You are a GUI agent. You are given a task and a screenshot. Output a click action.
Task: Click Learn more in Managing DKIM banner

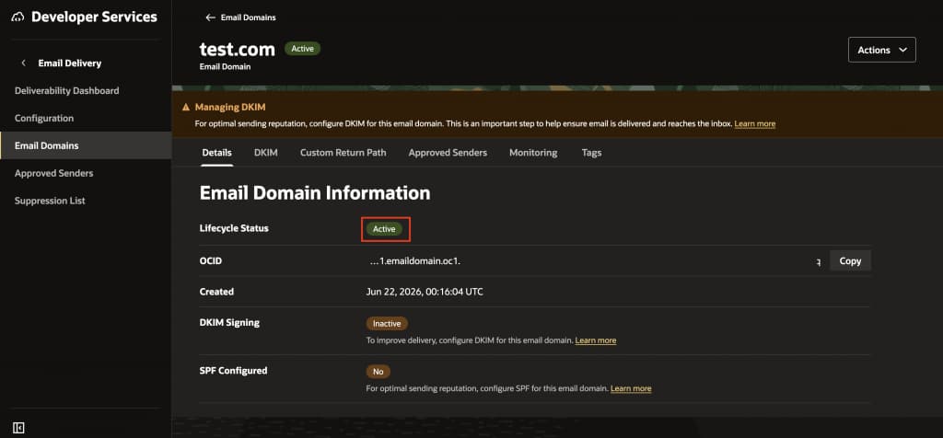point(755,124)
